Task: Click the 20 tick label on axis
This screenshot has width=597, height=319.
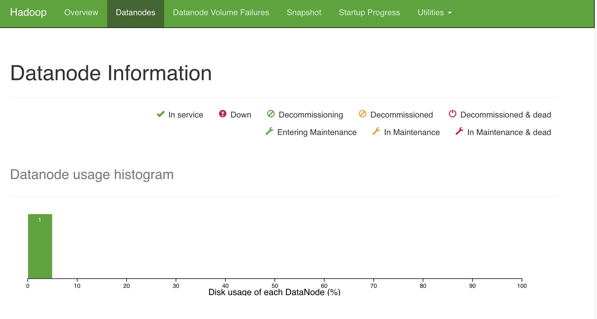Action: (126, 286)
